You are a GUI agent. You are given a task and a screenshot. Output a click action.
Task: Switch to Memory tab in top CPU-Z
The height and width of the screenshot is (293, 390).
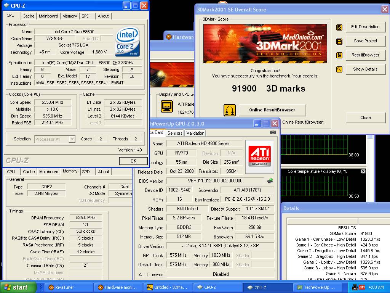pos(70,16)
